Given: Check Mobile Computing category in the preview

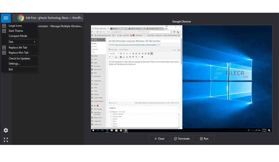Looking at the screenshot, I should point(111,114).
